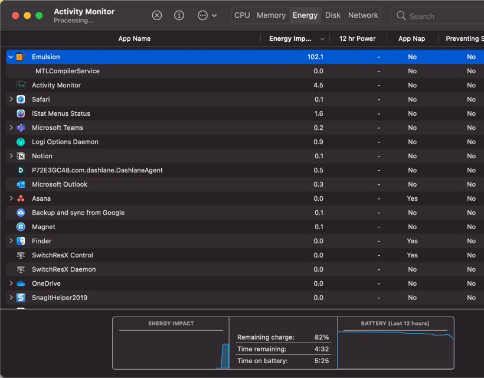
Task: Click Emulsion's 102.1 energy impact value
Action: (315, 57)
